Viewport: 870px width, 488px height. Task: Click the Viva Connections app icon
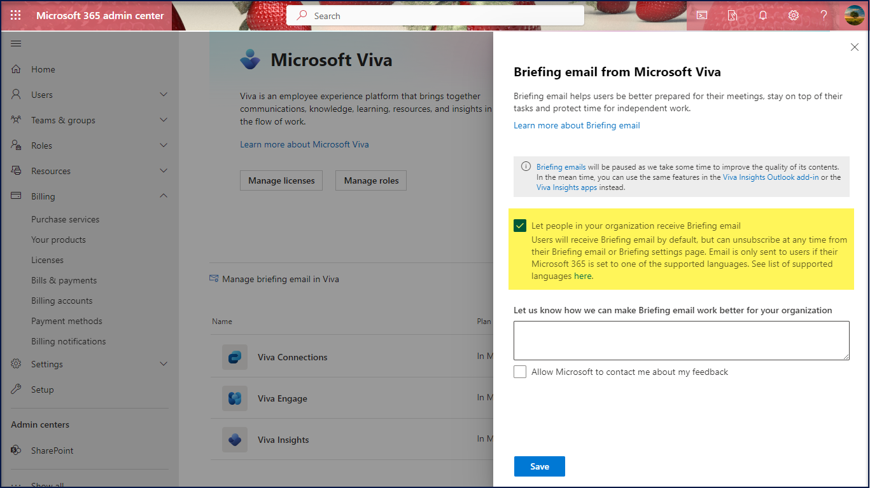point(235,357)
